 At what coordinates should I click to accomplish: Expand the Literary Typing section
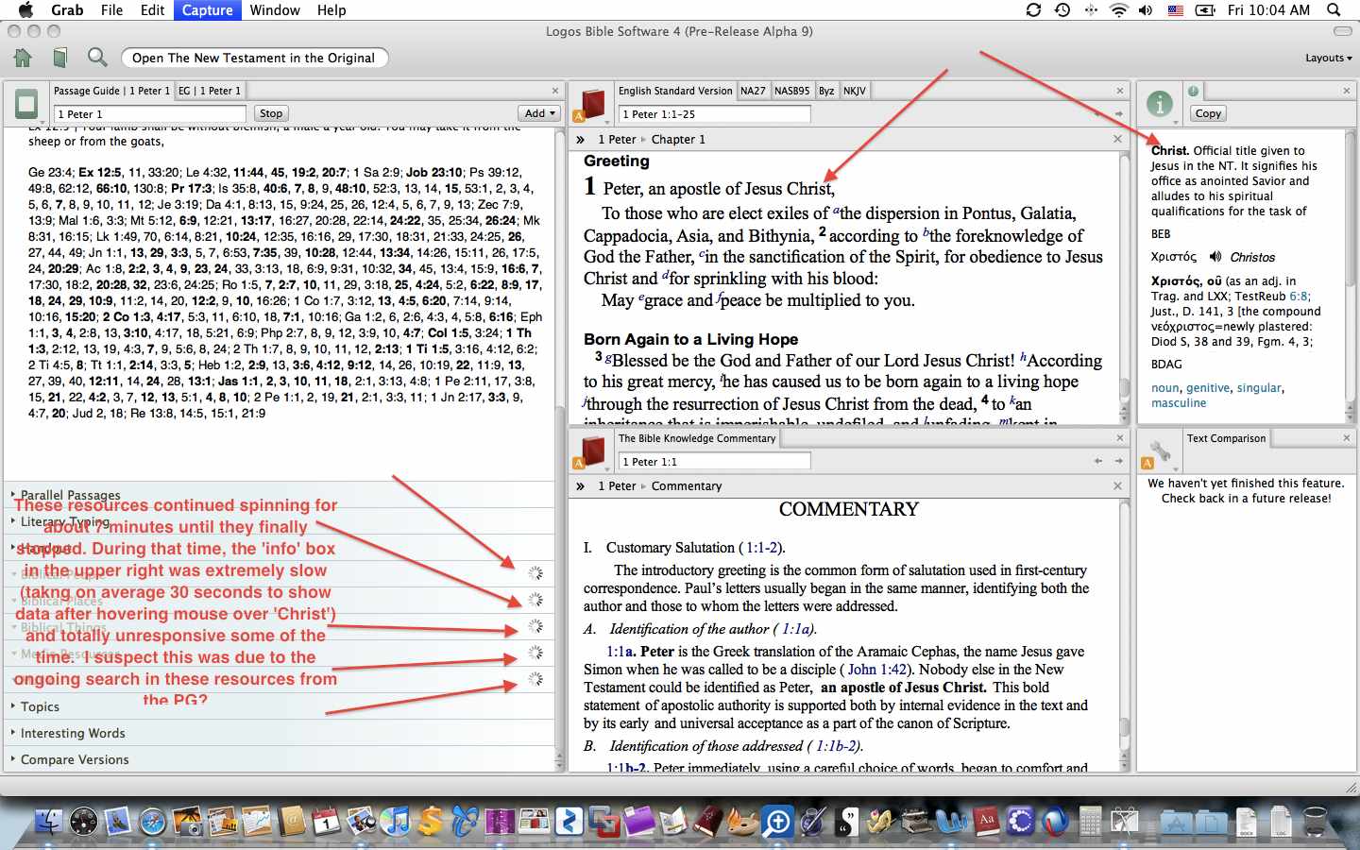pos(65,521)
